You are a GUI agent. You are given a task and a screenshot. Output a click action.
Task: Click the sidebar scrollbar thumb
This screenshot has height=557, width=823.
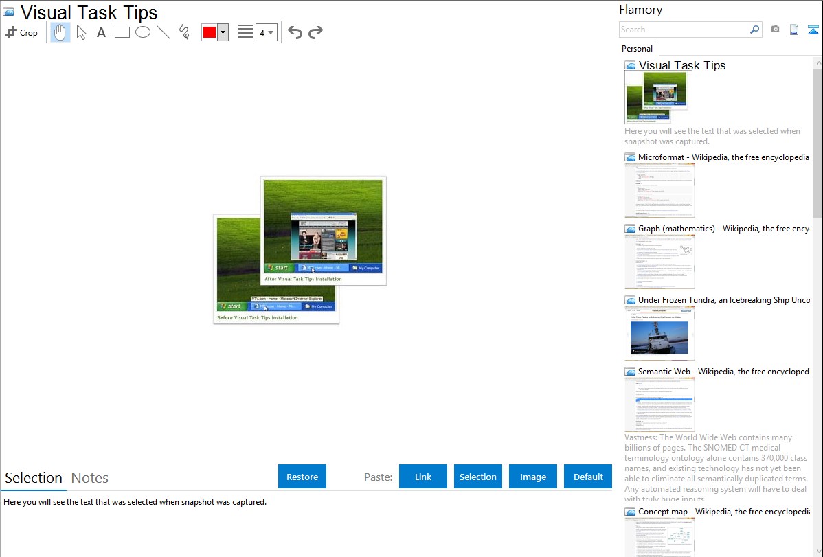818,142
